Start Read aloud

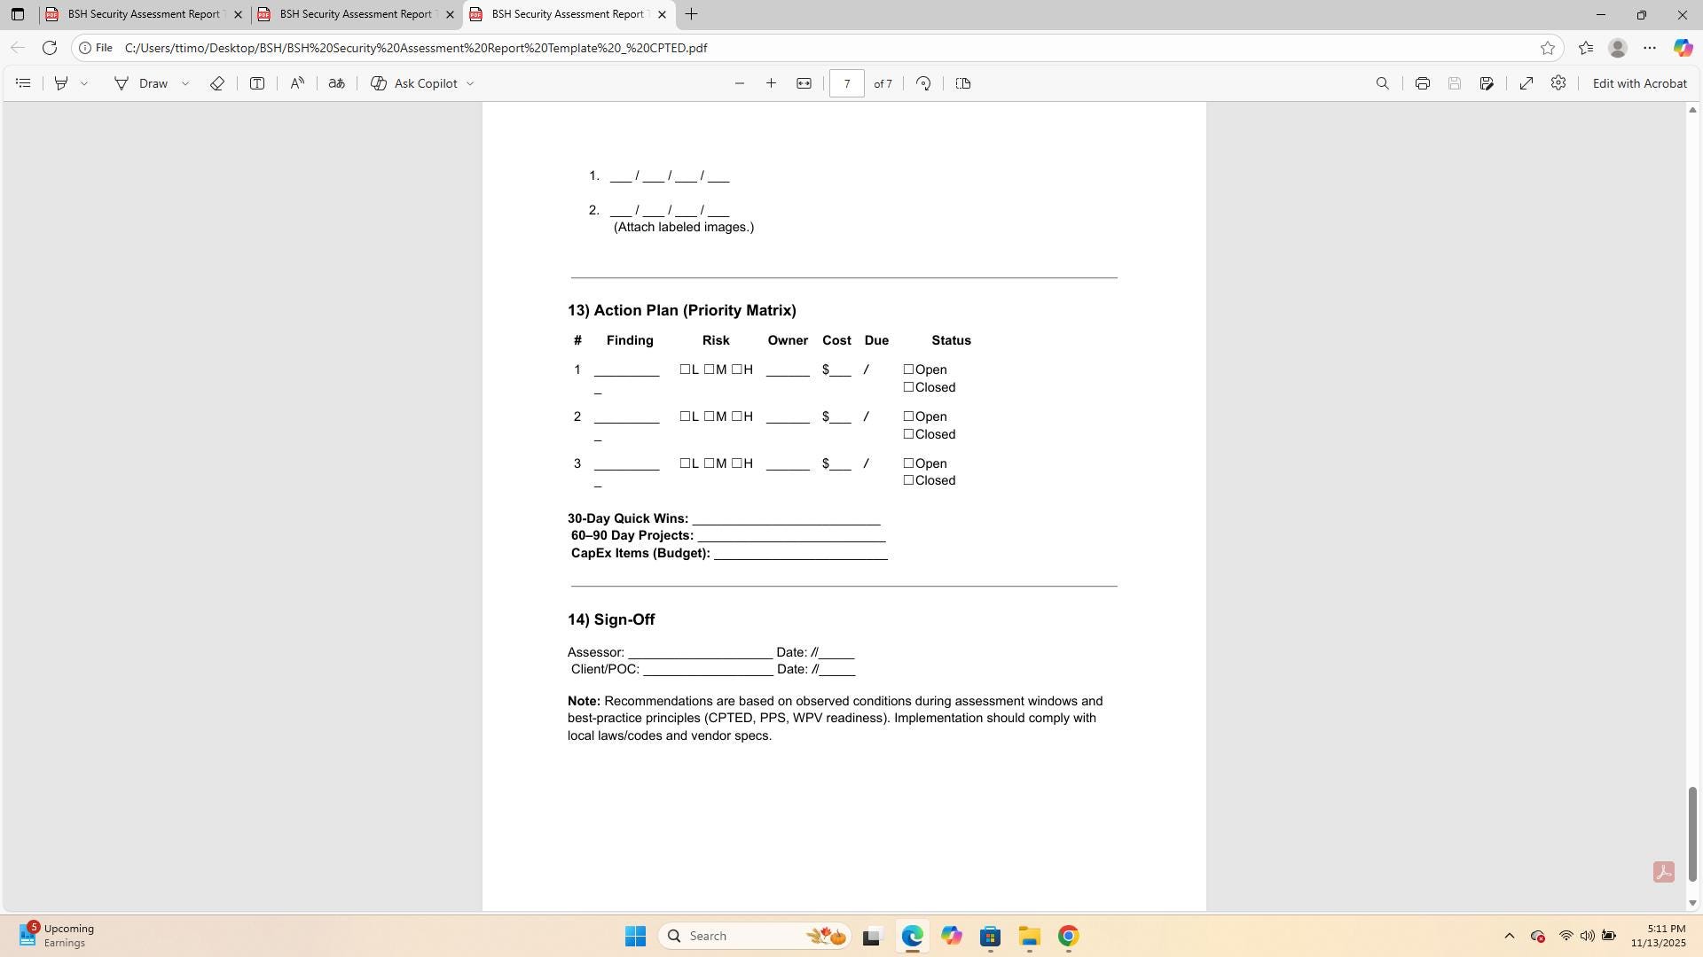click(x=297, y=83)
